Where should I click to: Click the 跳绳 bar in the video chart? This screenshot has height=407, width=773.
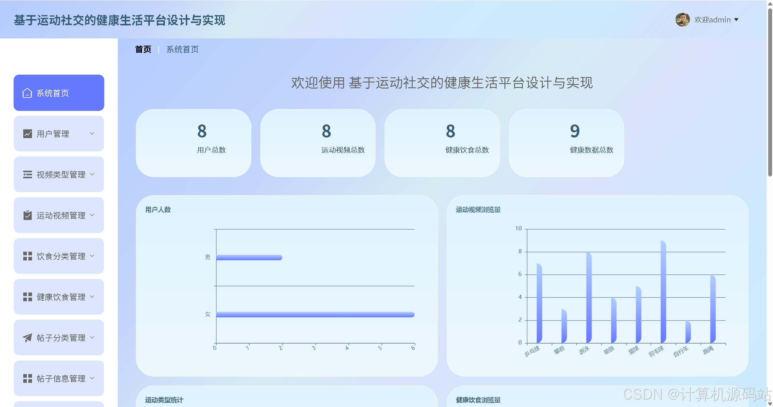coord(713,309)
